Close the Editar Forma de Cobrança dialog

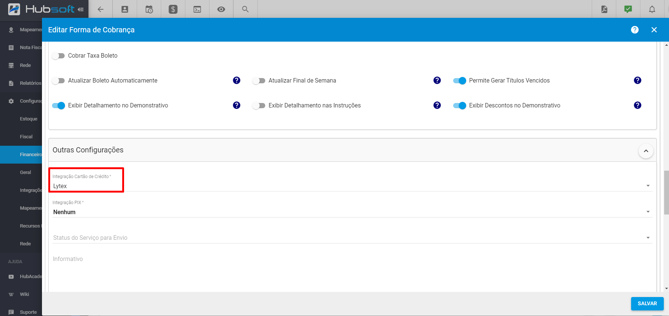(654, 30)
